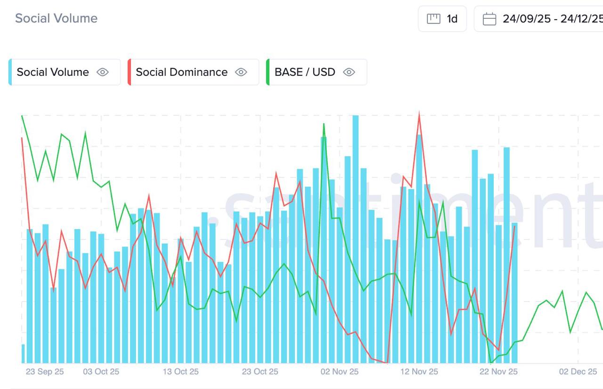Toggle the eye icon for Social Volume
603x389 pixels.
pos(103,72)
